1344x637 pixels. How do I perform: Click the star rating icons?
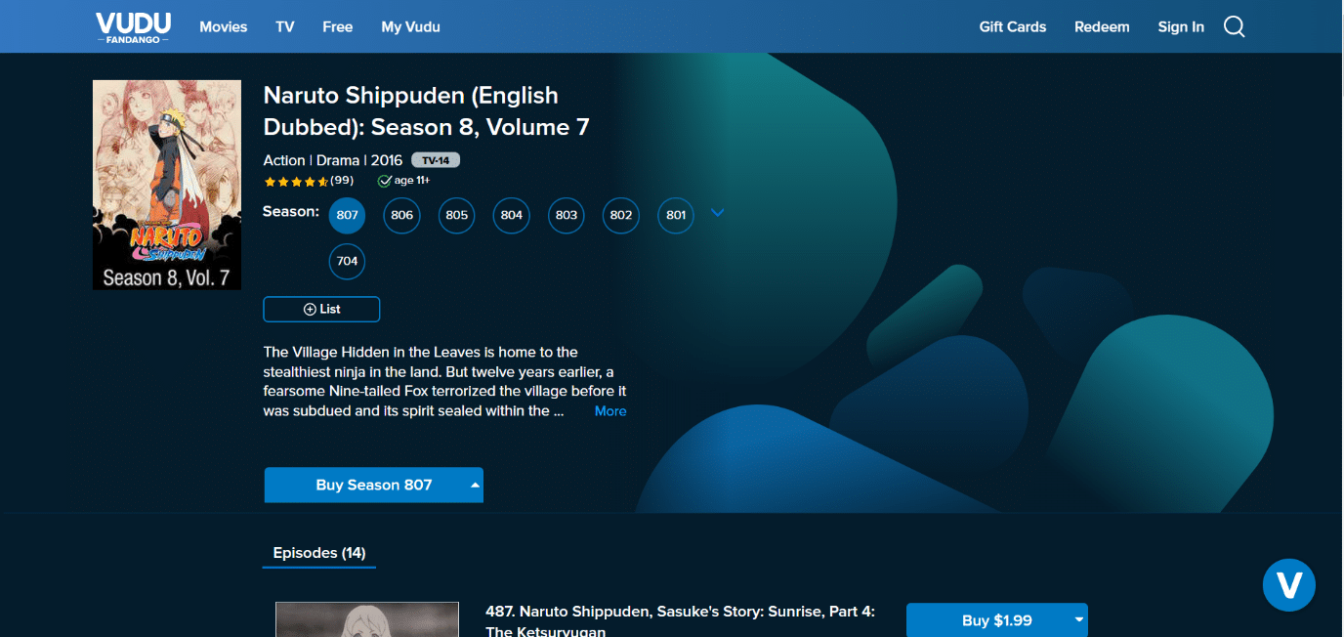296,182
